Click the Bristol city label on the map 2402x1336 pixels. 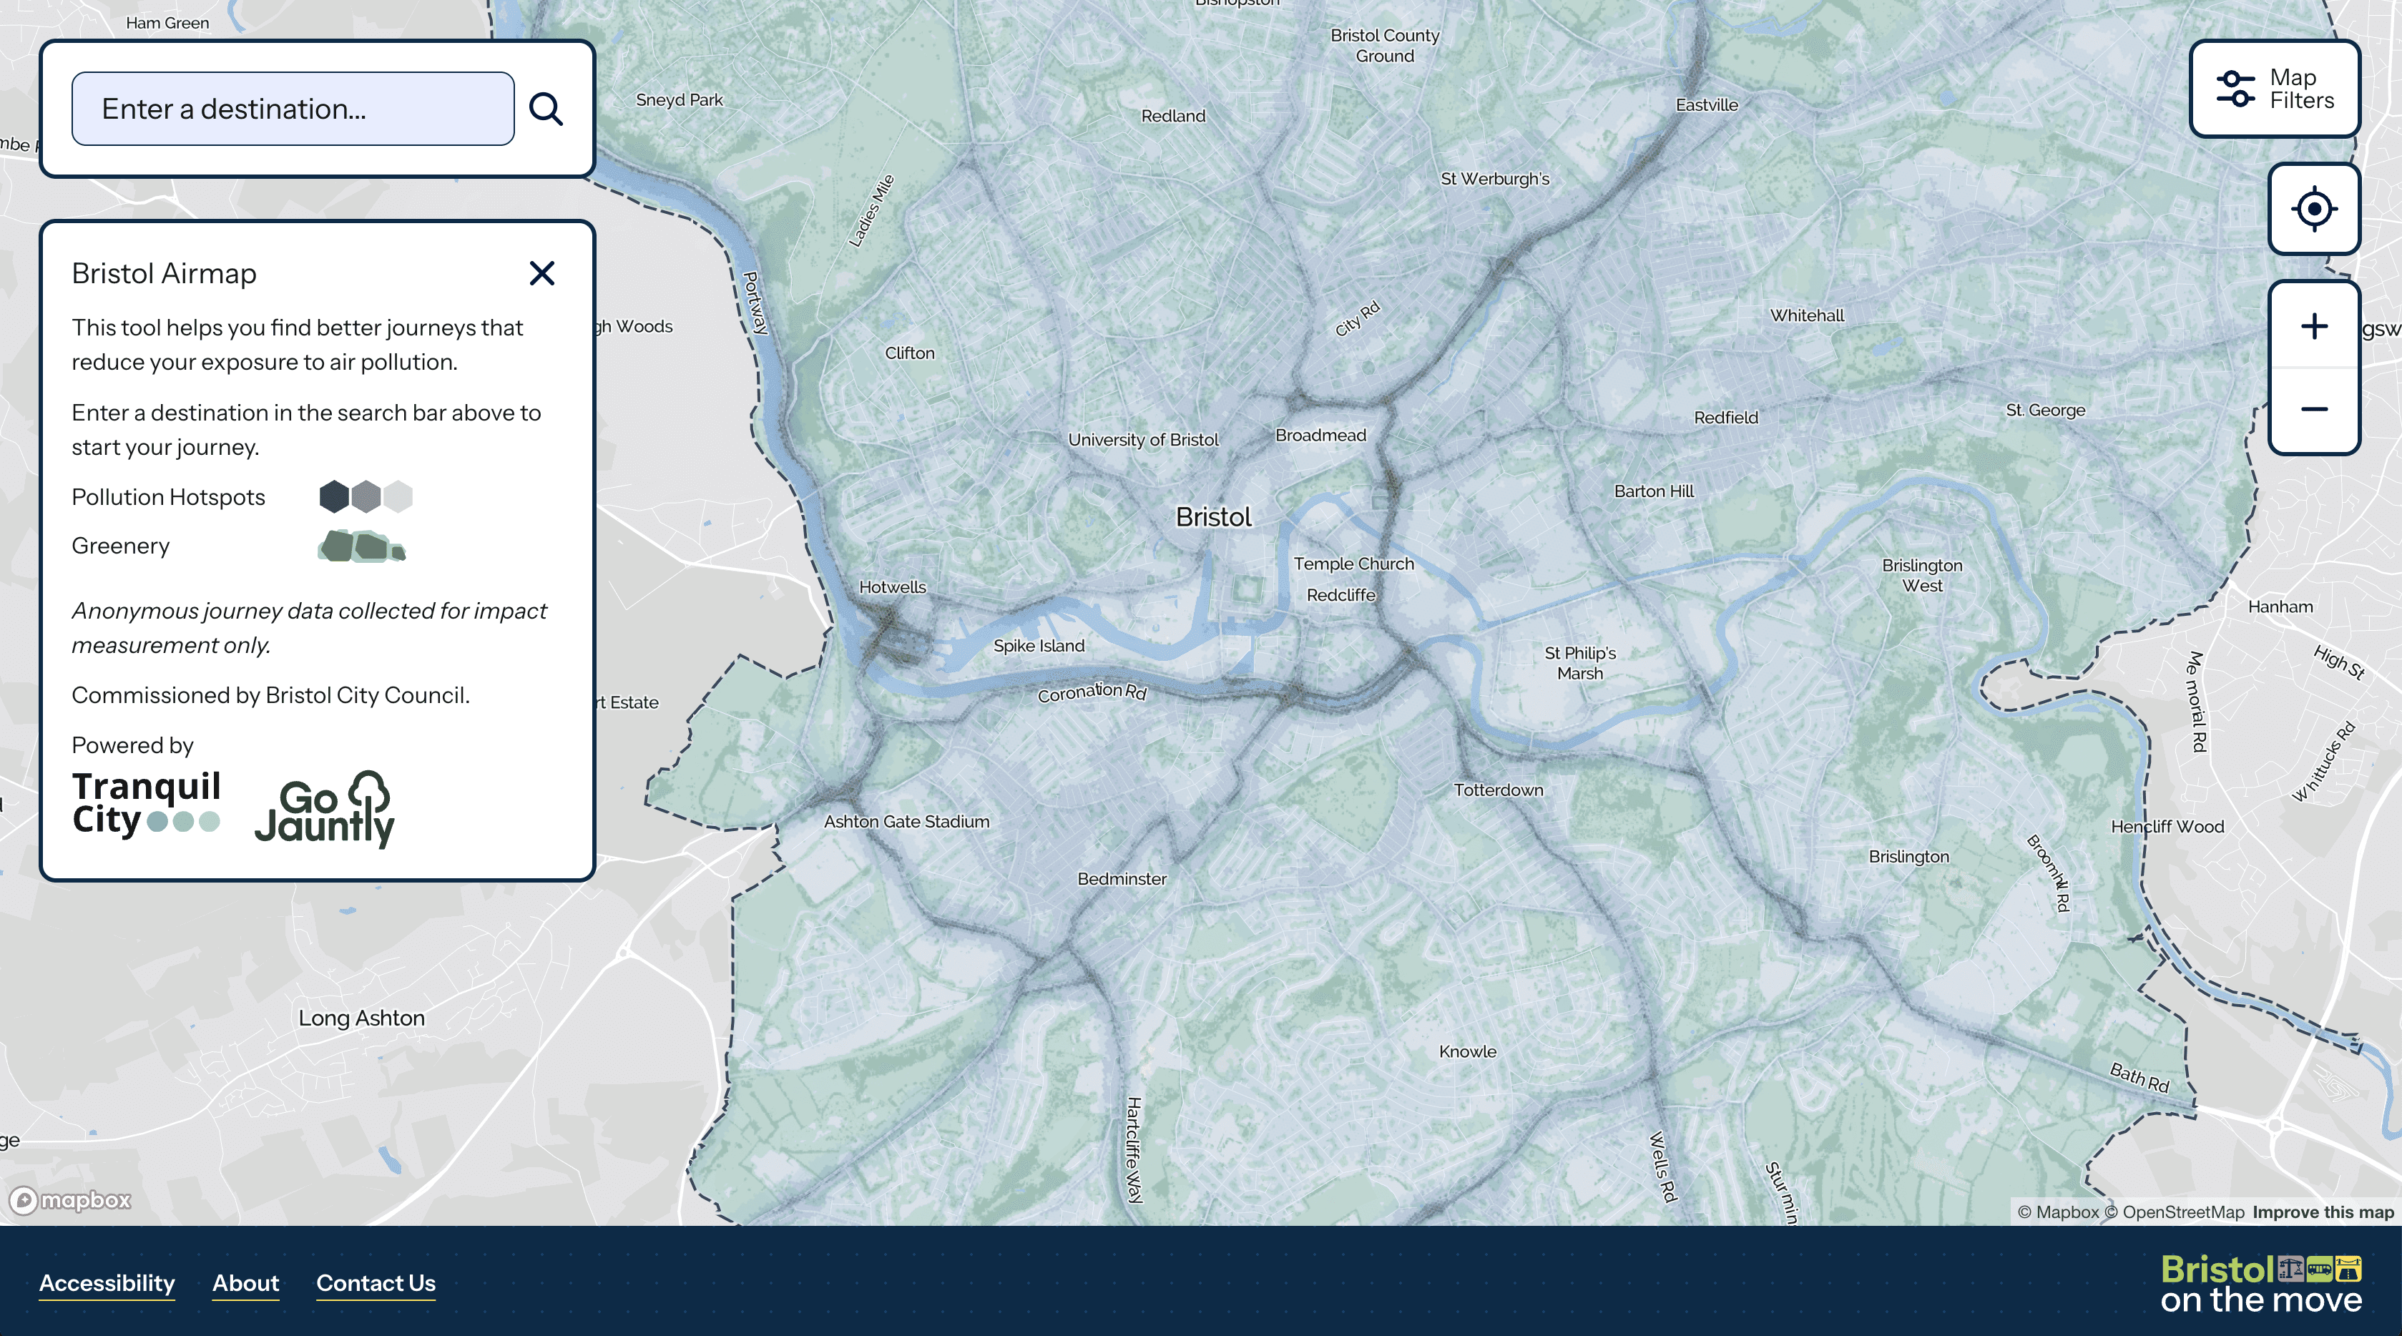[1213, 516]
